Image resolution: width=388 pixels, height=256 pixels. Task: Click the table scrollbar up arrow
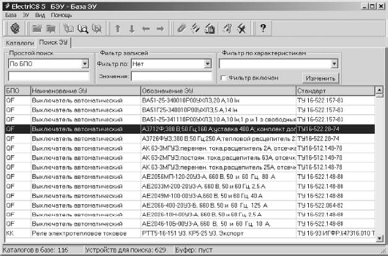pyautogui.click(x=379, y=90)
